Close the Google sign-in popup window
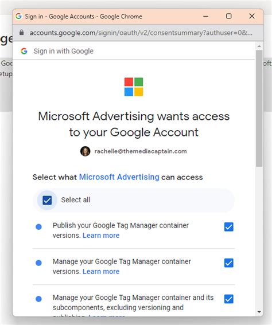This screenshot has height=325, width=272. 252,16
